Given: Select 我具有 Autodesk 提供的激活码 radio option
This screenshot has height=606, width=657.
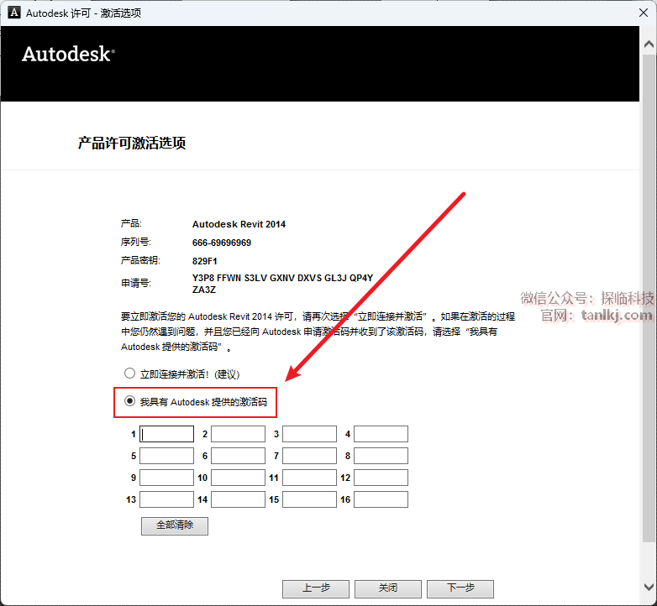Looking at the screenshot, I should pyautogui.click(x=130, y=401).
